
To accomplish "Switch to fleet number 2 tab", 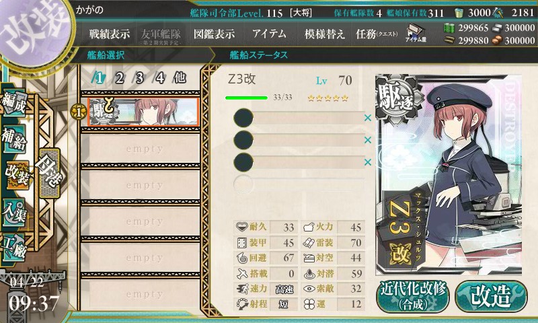I will pyautogui.click(x=119, y=78).
